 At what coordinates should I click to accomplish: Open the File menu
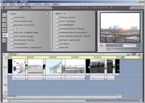pyautogui.click(x=4, y=4)
